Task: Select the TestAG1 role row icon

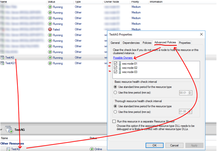Action: (2, 63)
